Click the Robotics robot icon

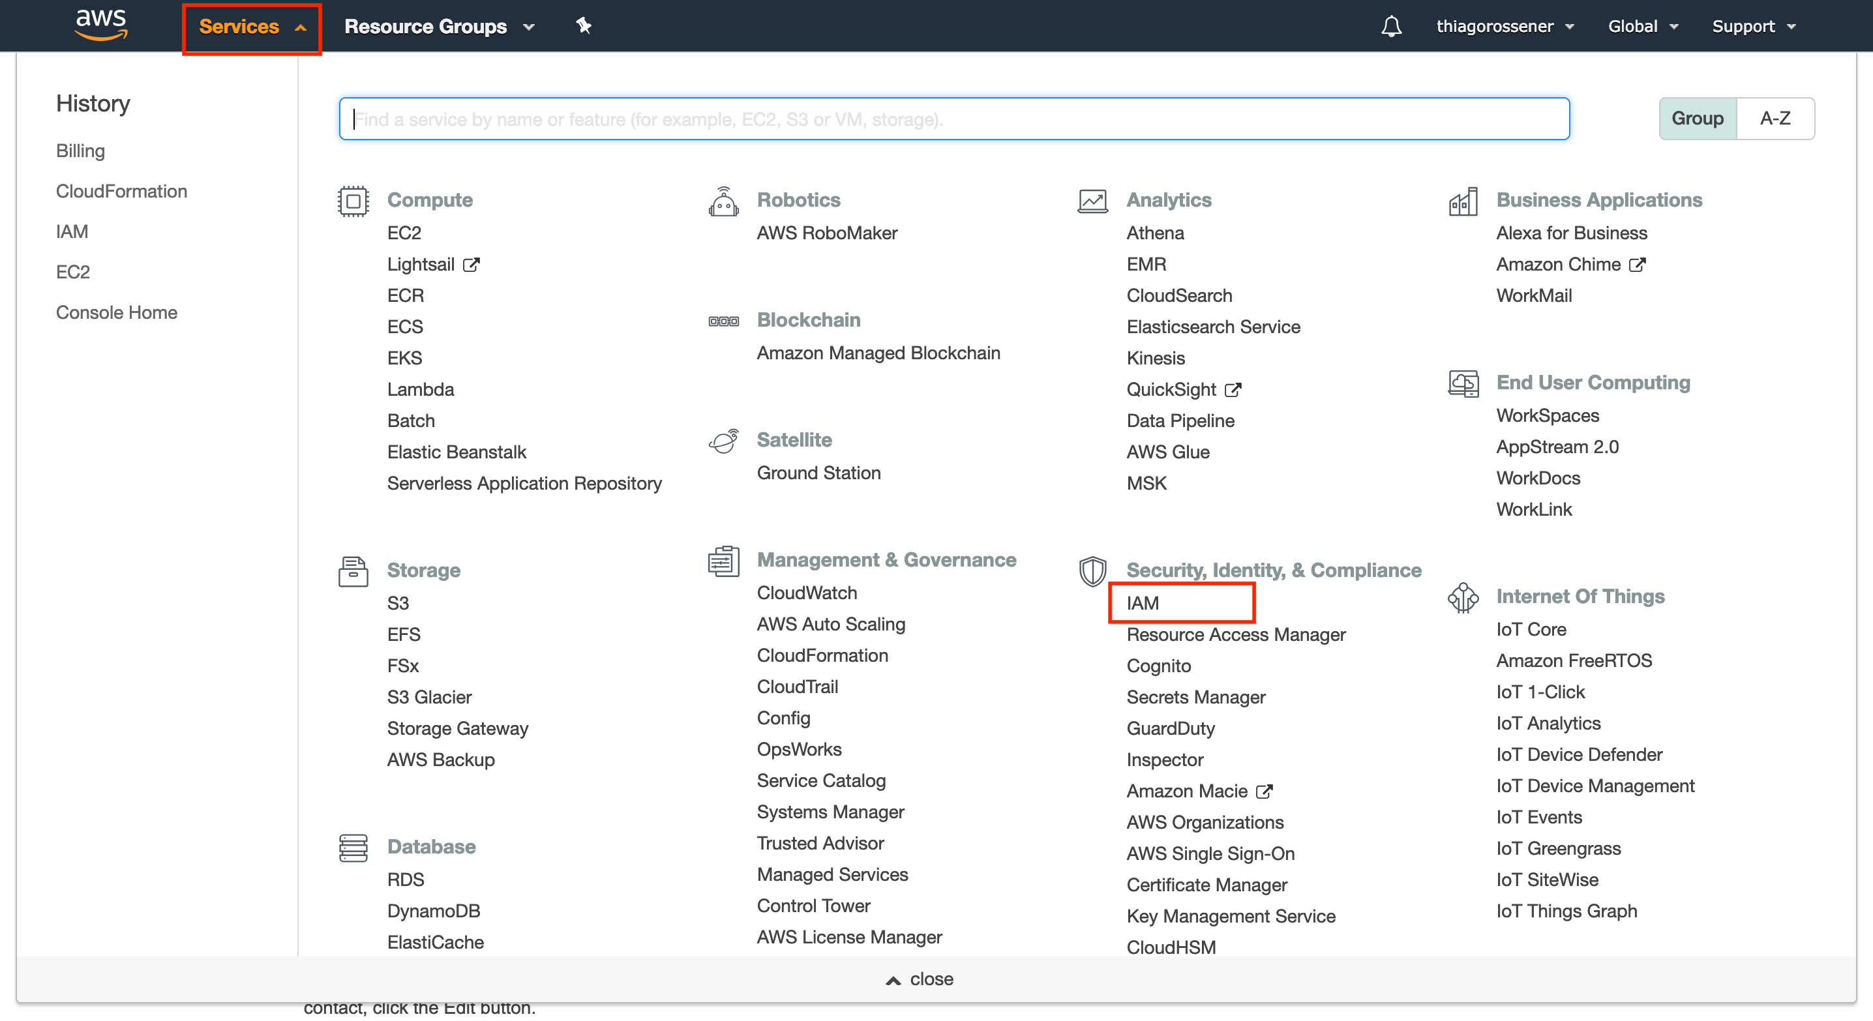pyautogui.click(x=723, y=201)
